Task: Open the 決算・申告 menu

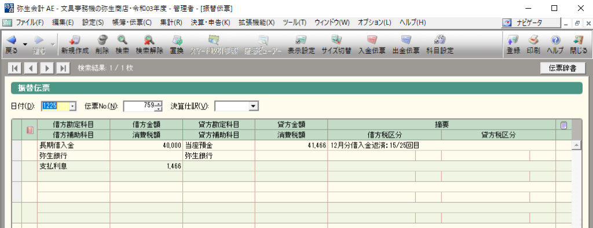Action: [x=210, y=23]
